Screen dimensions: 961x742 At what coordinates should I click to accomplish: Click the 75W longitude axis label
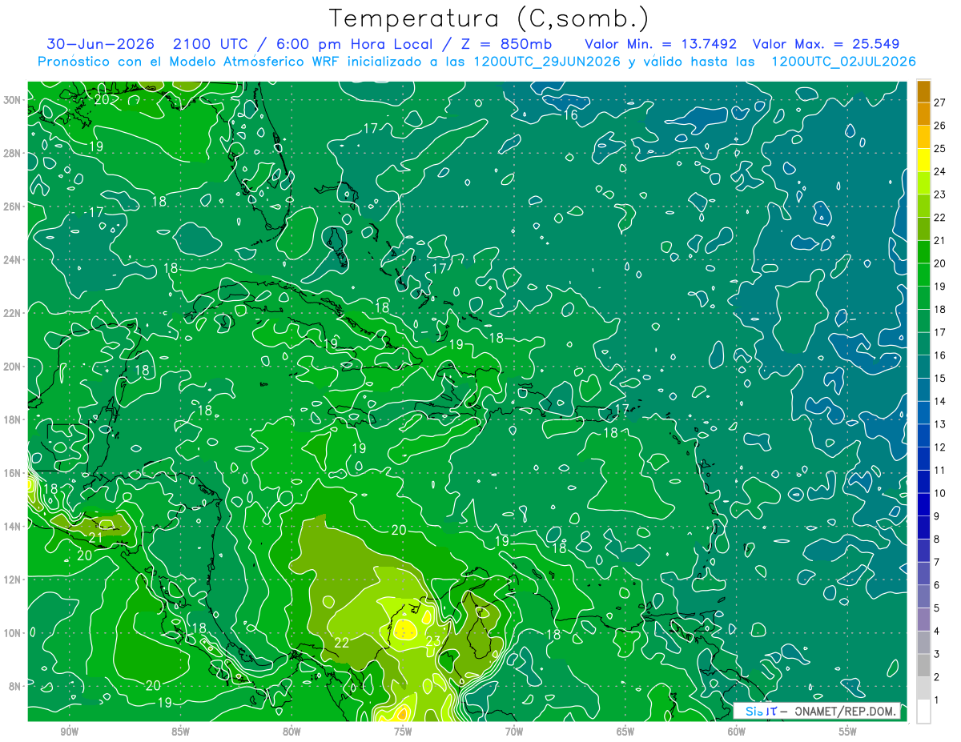pyautogui.click(x=403, y=732)
